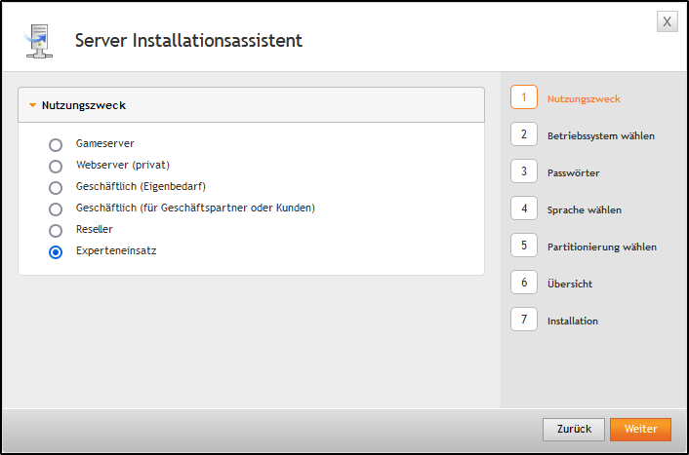Click the server installation wizard icon

35,41
